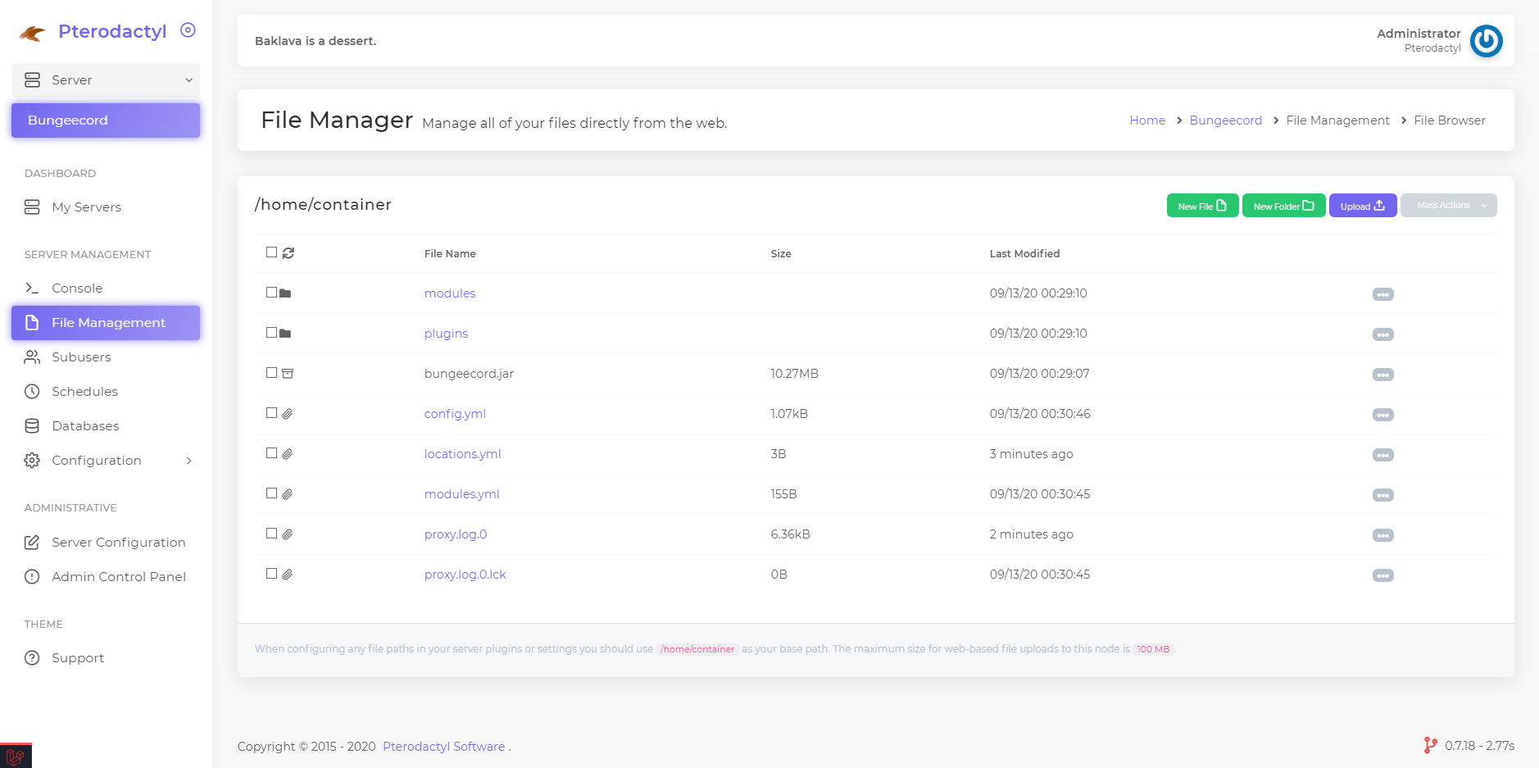1539x768 pixels.
Task: Click the sidebar collapse icon beside Pterodactyl
Action: pos(188,30)
